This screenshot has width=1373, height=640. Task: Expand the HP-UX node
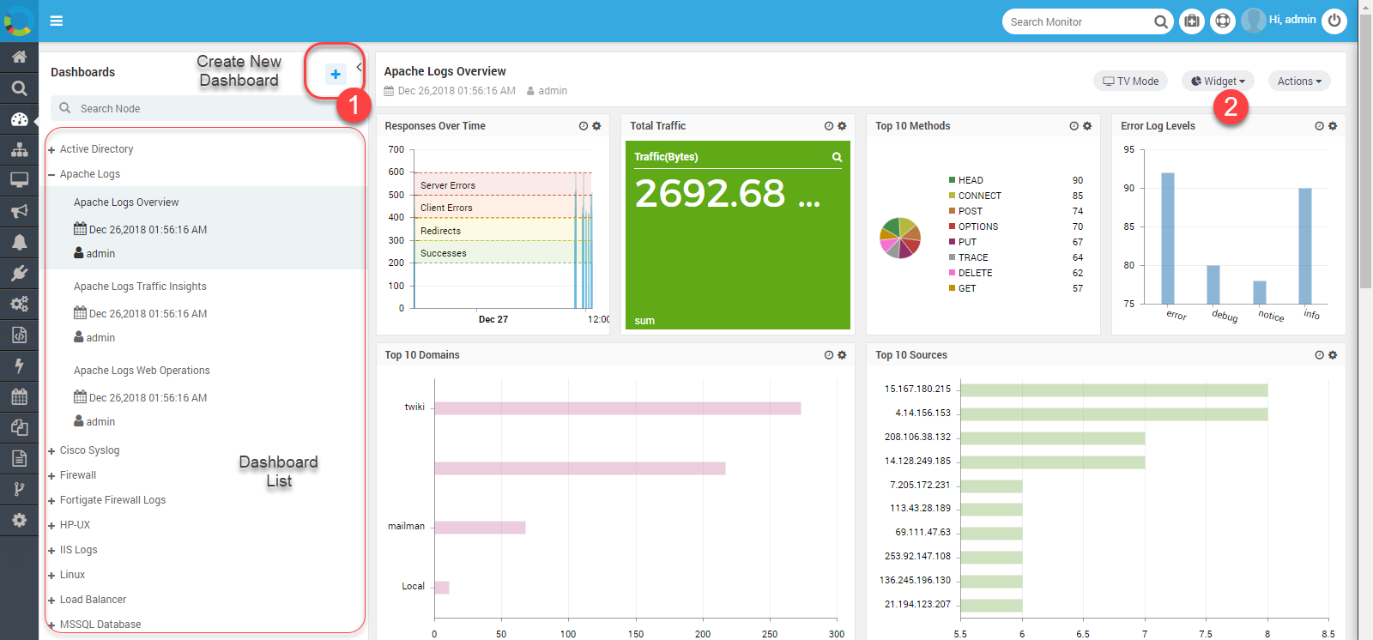tap(51, 526)
